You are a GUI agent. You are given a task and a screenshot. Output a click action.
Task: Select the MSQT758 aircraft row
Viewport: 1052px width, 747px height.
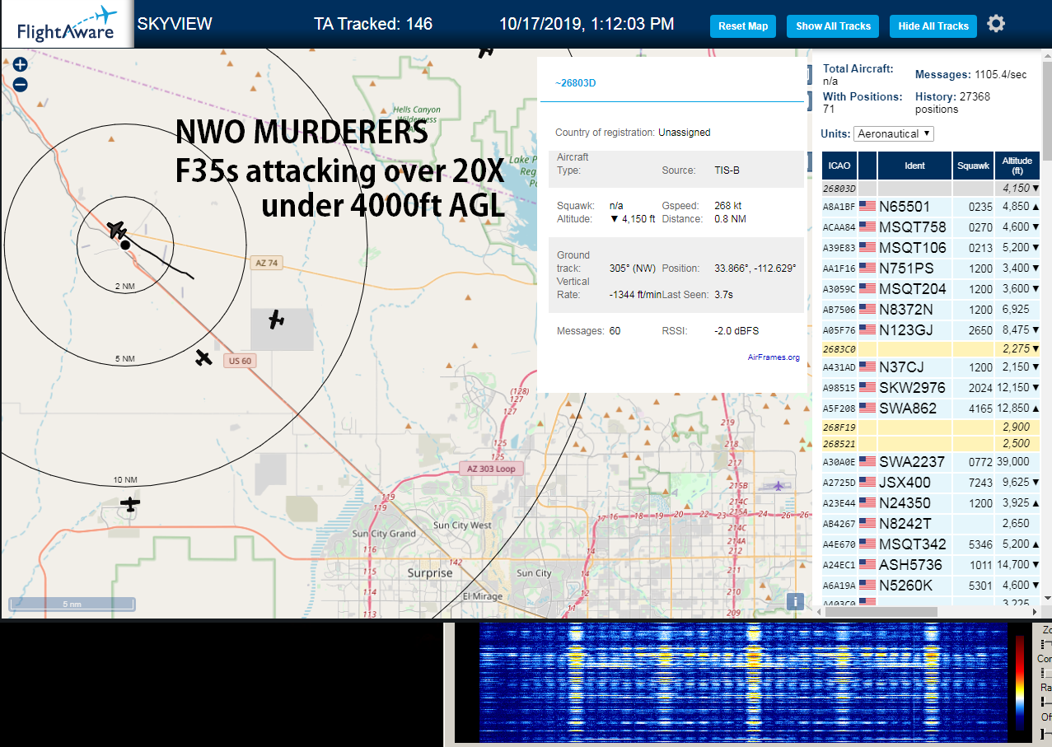931,227
